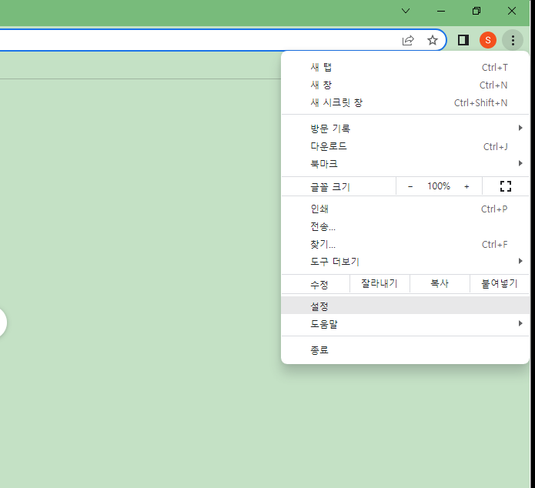
Task: Bookmark this page with the star icon
Action: click(433, 40)
